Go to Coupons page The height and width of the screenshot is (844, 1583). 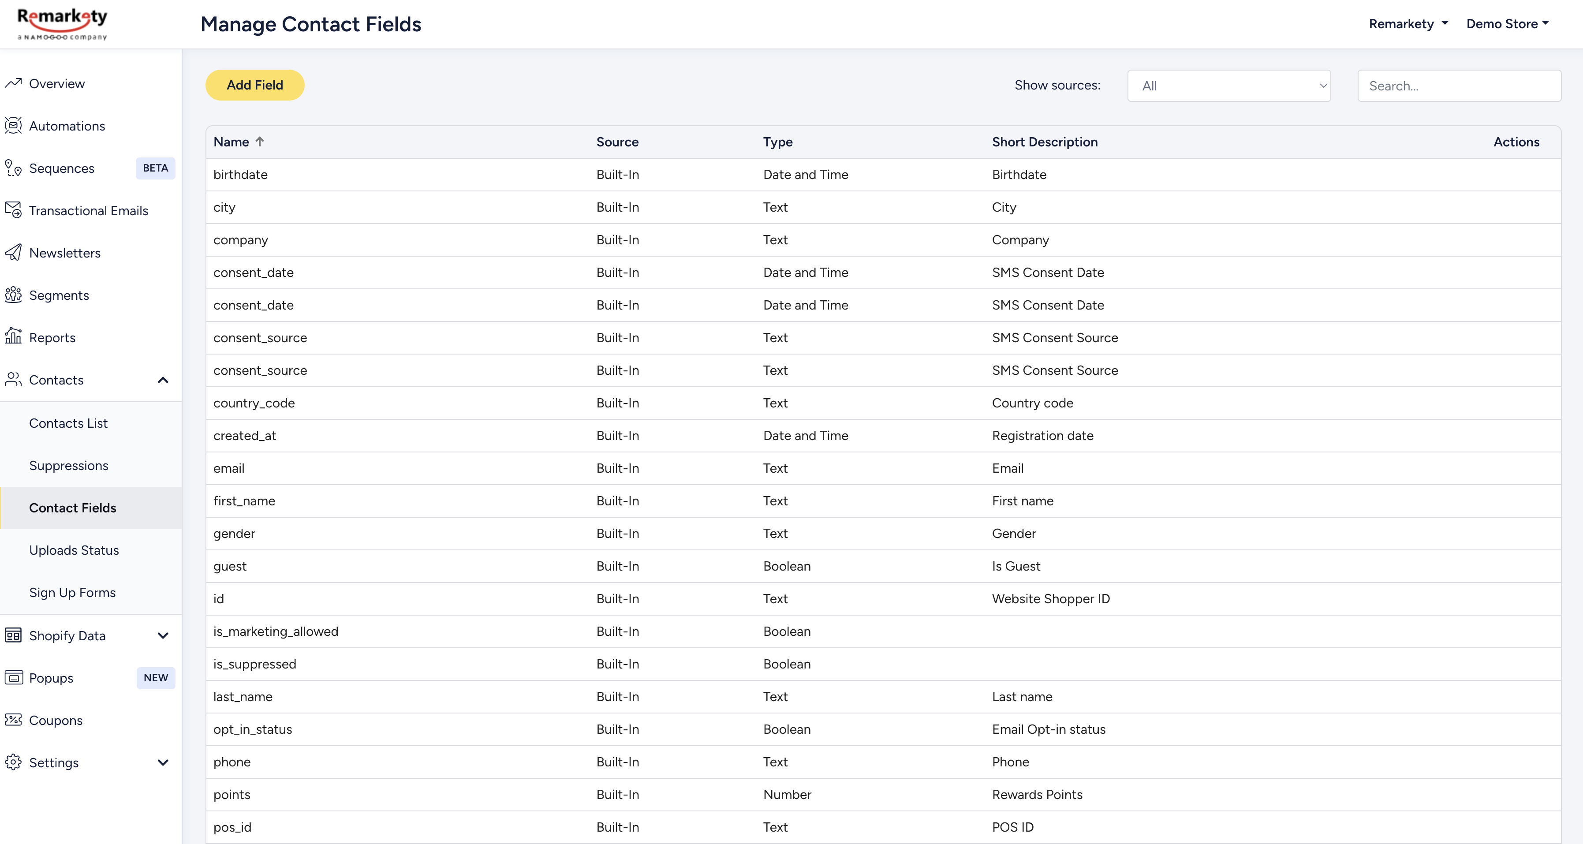point(55,721)
